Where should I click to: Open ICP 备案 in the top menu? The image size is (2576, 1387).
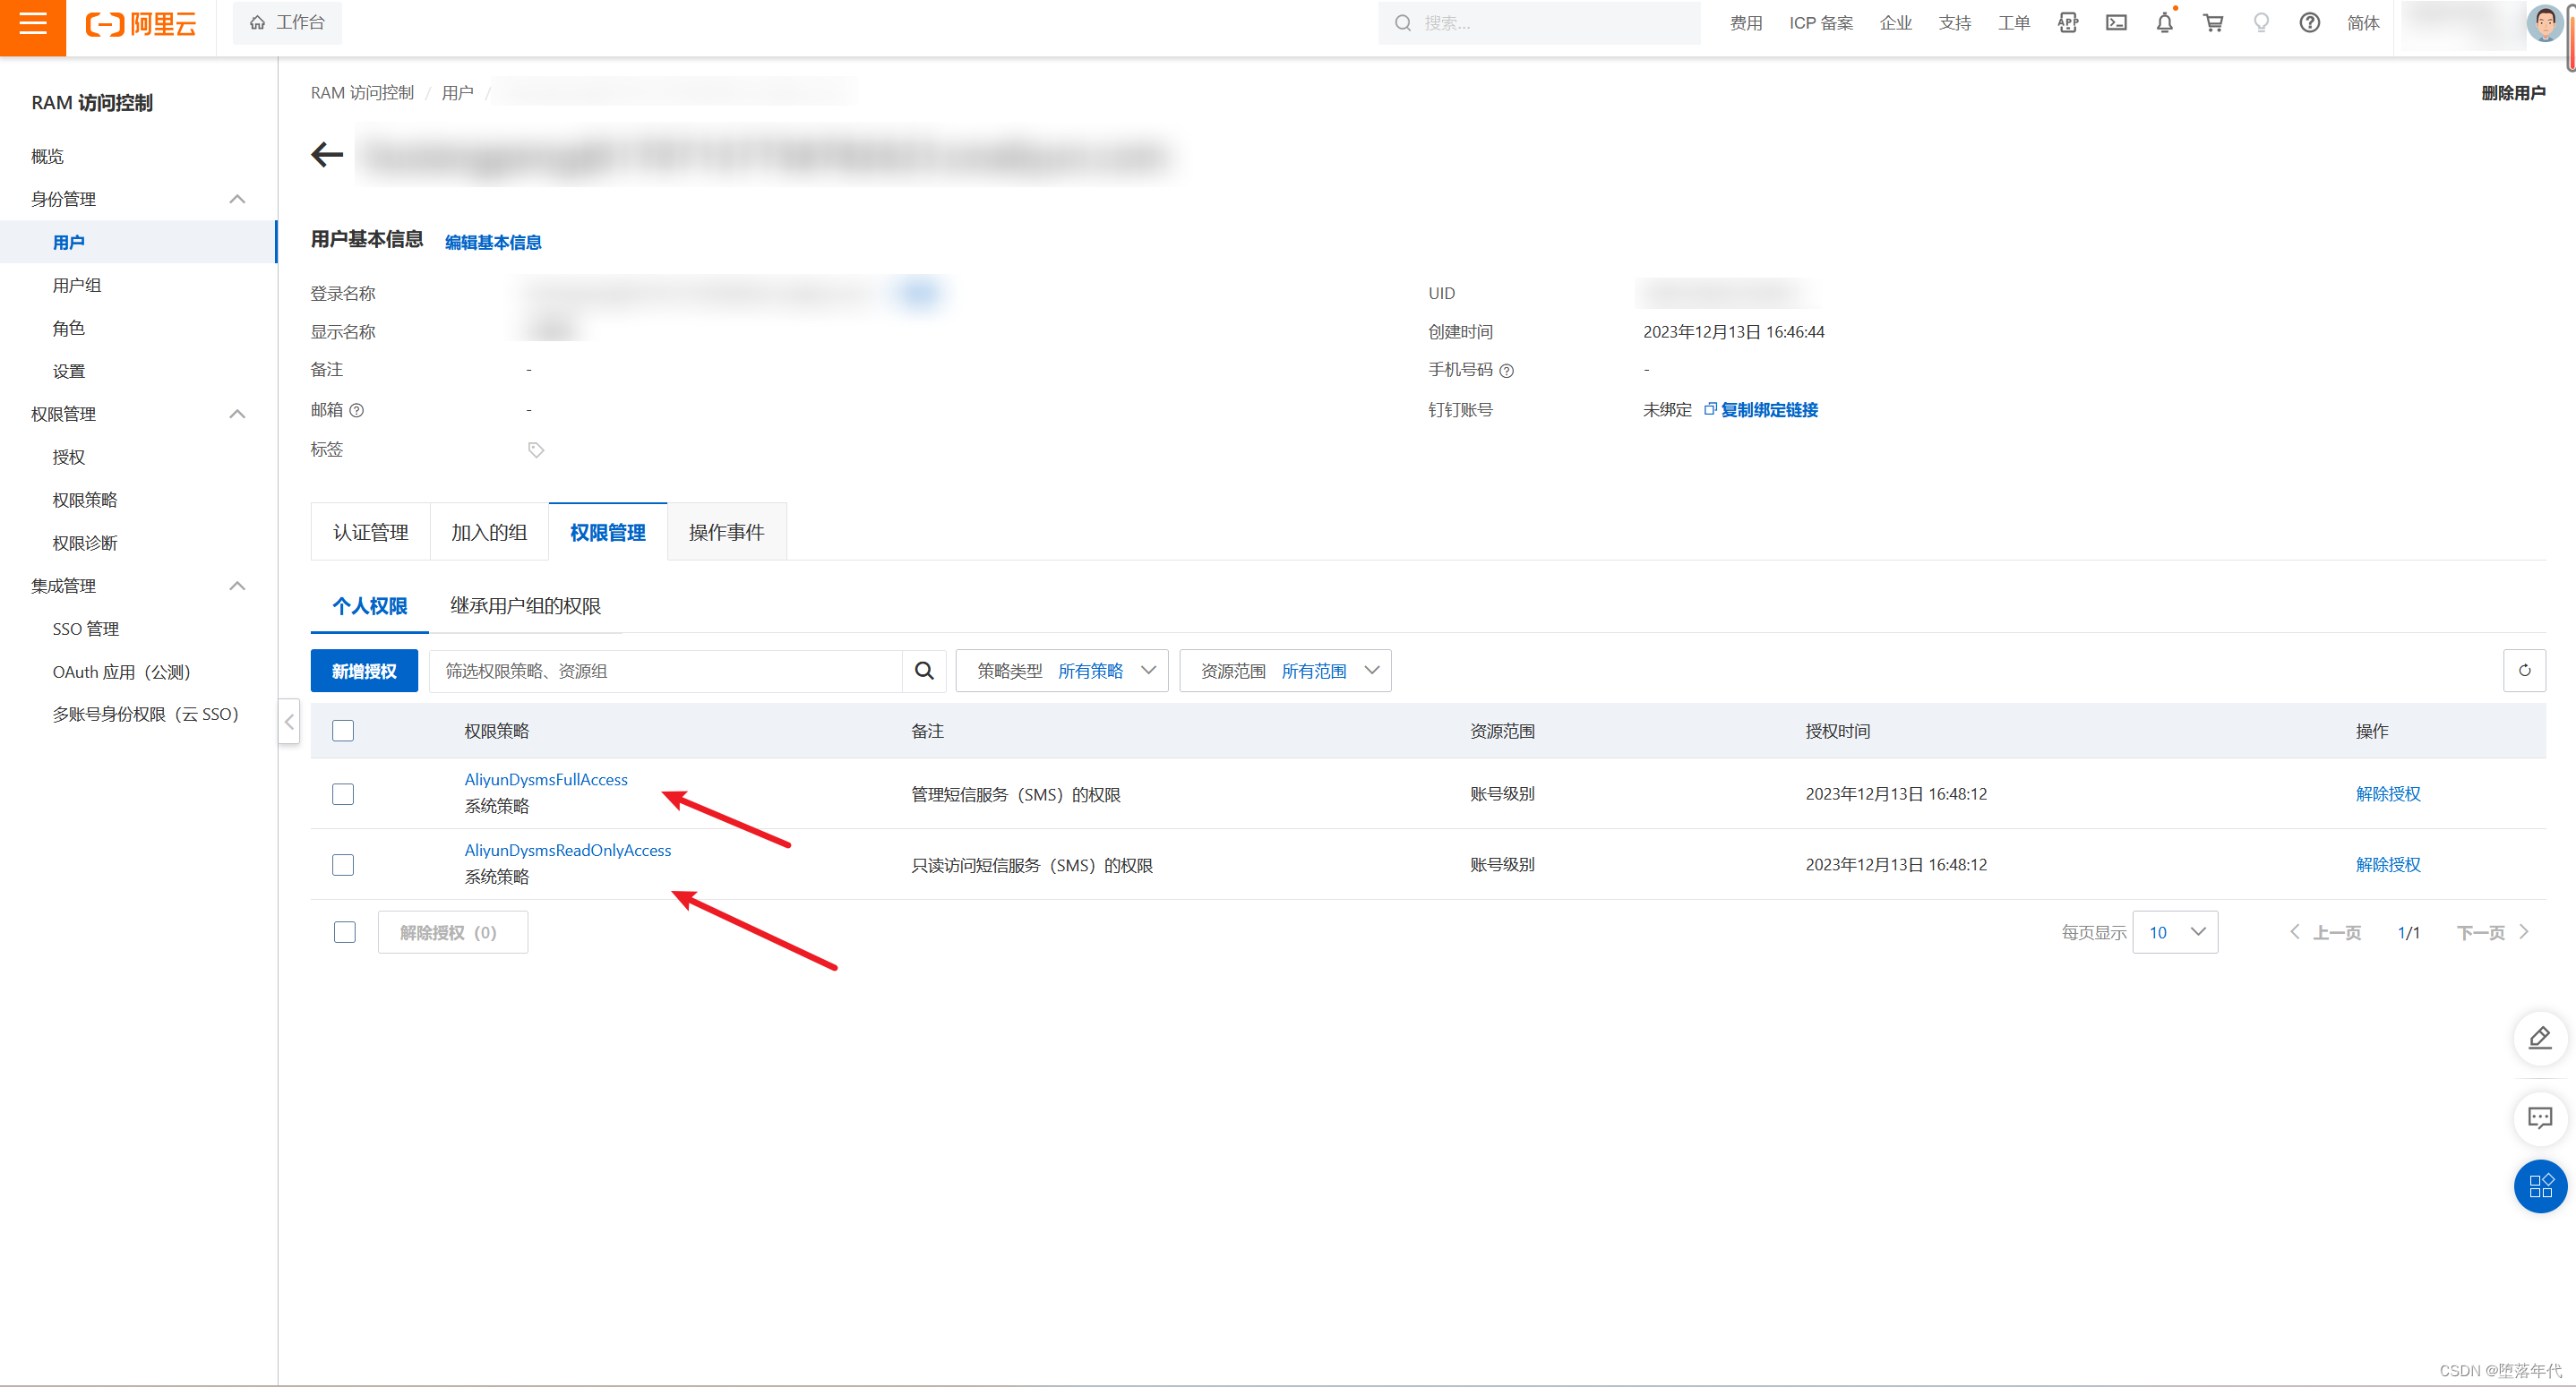[x=1821, y=23]
